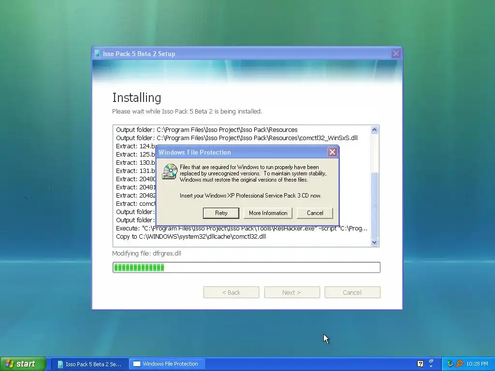Open More Information about file protection
495x371 pixels.
coord(268,213)
